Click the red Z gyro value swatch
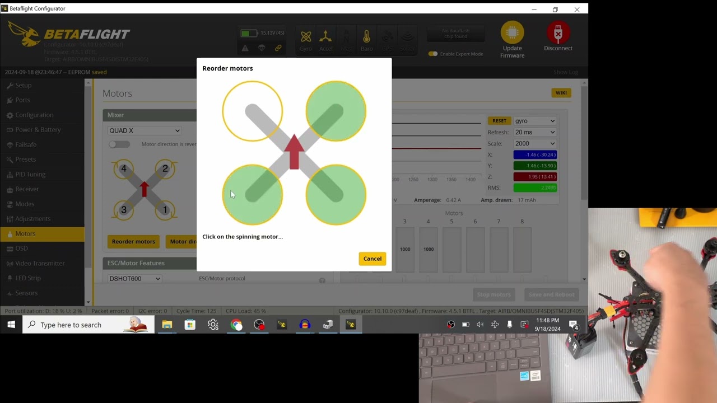 point(535,177)
